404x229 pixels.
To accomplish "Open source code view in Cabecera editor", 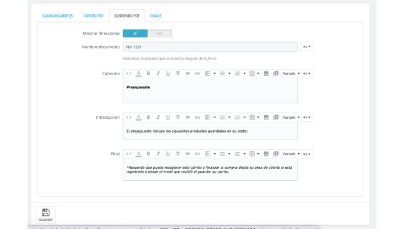I will [x=129, y=73].
